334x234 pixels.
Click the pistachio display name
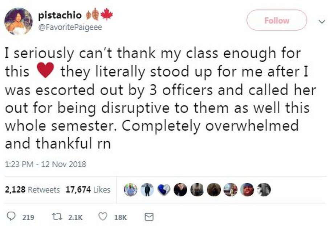coord(60,15)
